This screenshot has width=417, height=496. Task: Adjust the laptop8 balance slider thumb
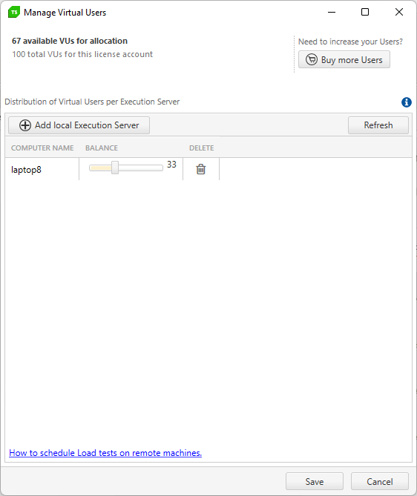click(115, 168)
